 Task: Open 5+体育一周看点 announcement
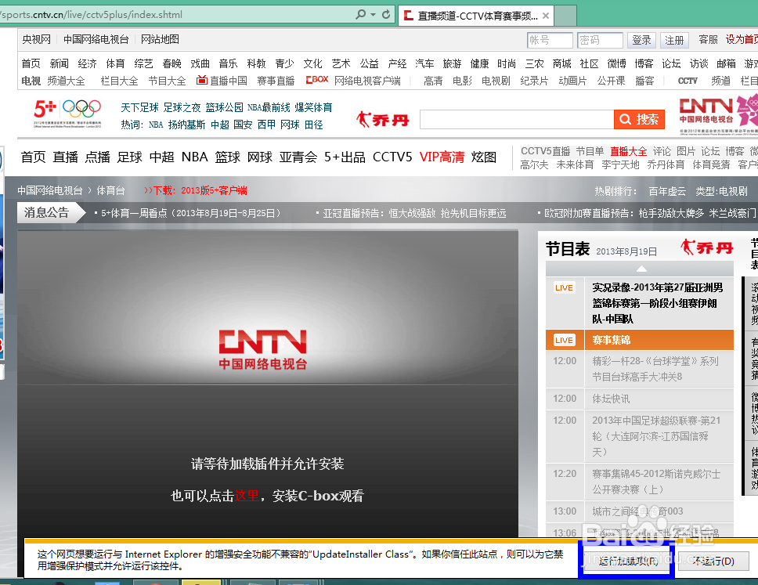[x=190, y=213]
